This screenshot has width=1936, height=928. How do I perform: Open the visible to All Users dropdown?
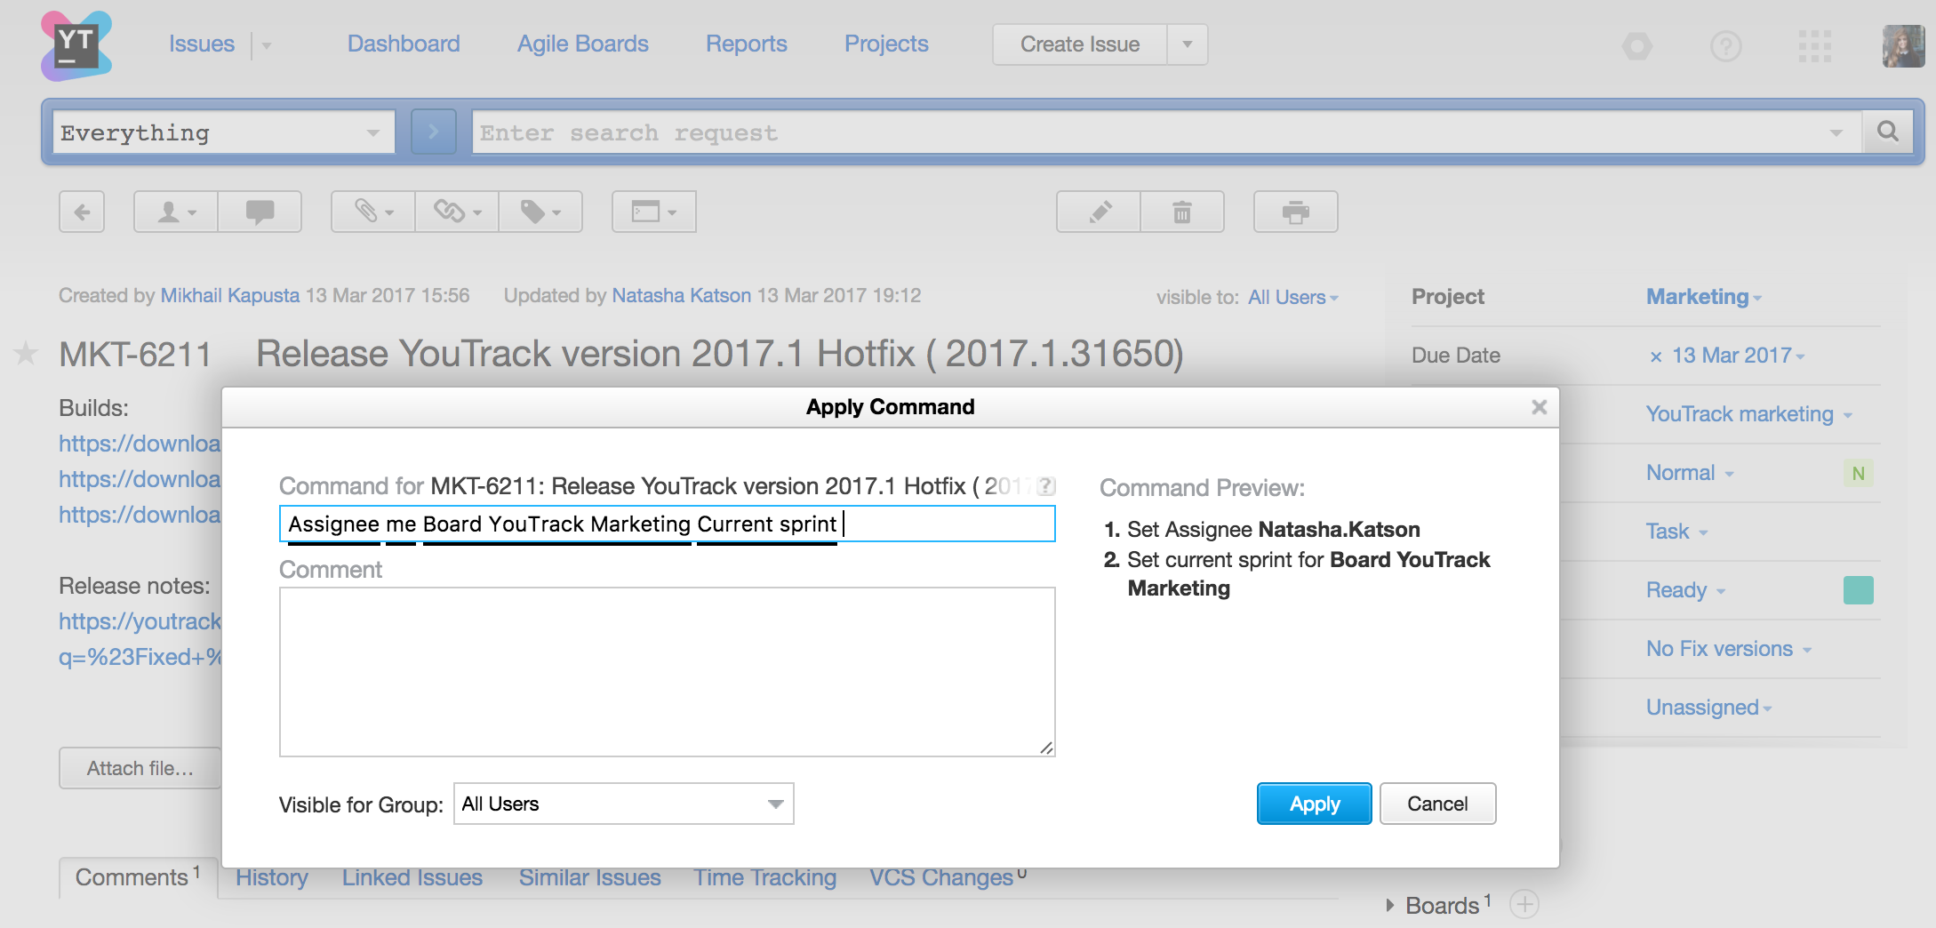pyautogui.click(x=1292, y=298)
